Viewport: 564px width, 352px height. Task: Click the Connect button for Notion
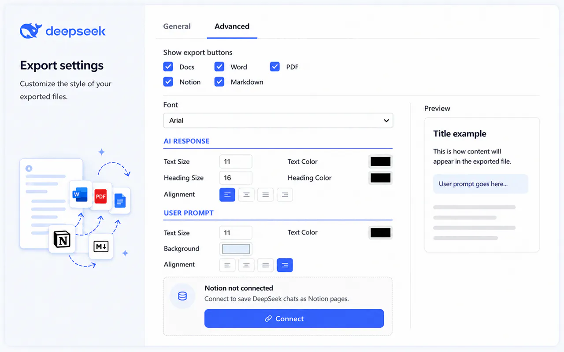point(294,319)
